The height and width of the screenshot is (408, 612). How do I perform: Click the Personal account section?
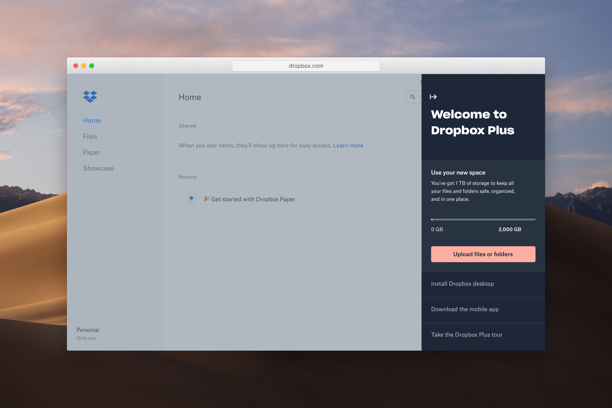point(88,334)
